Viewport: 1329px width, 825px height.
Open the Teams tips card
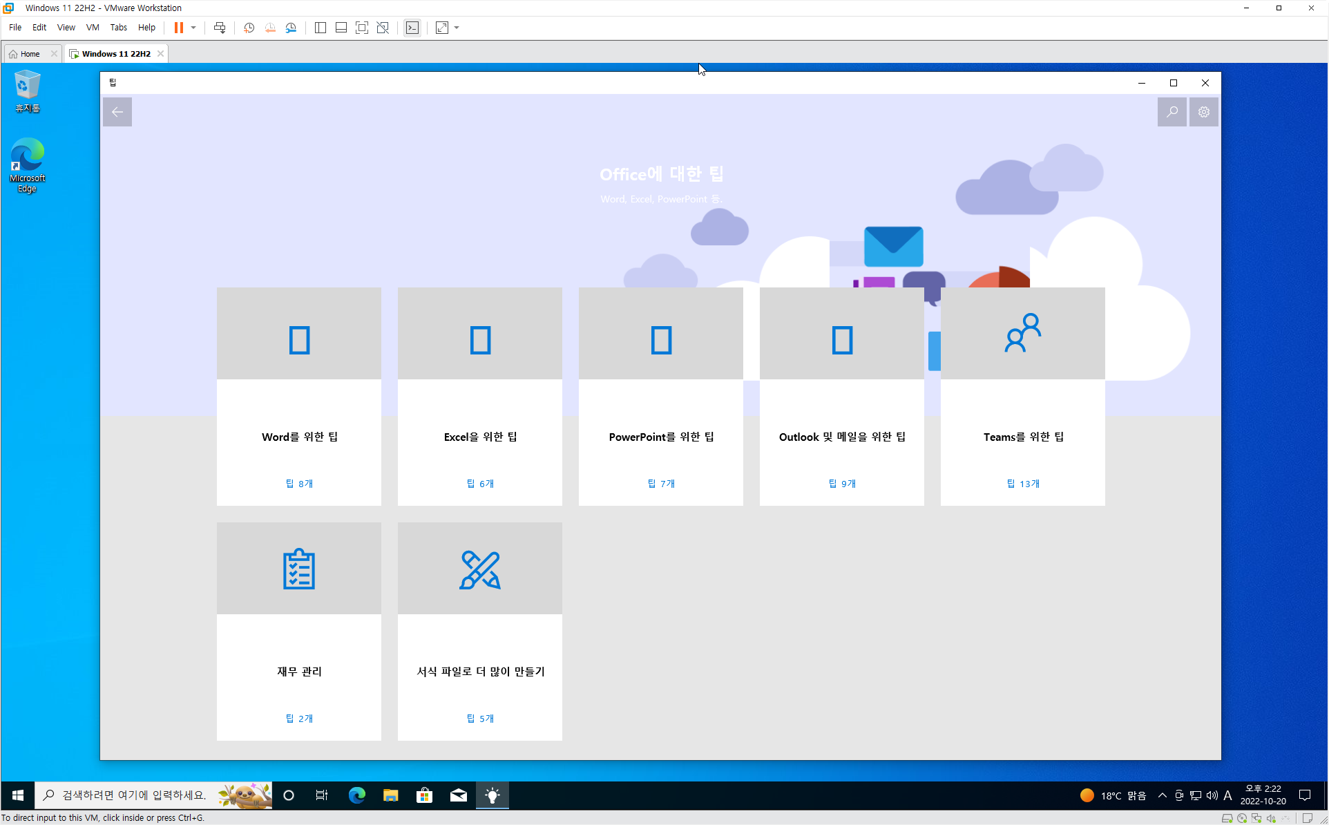tap(1022, 396)
